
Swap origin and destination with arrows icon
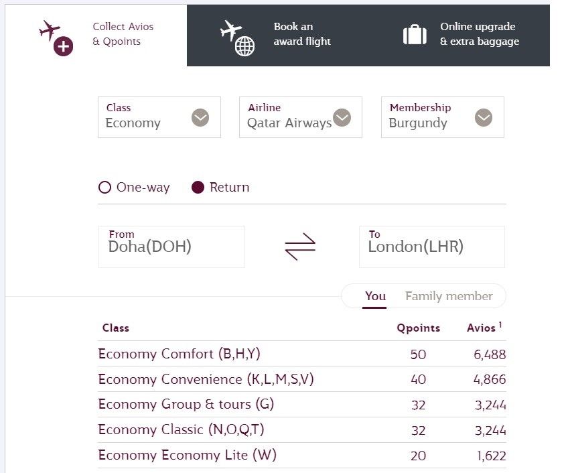point(300,247)
